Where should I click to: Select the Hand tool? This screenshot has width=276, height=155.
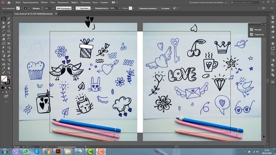click(9, 68)
